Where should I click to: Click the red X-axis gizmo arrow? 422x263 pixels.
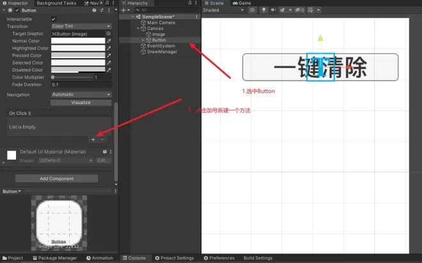(349, 67)
